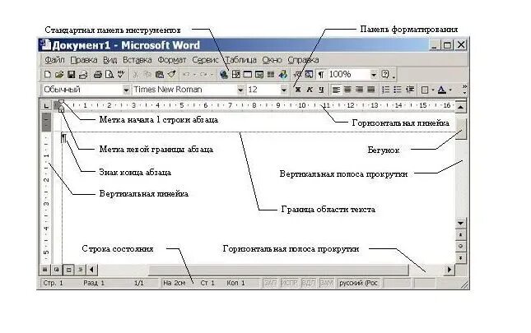Open the Формат menu
Image resolution: width=531 pixels, height=333 pixels.
click(172, 60)
